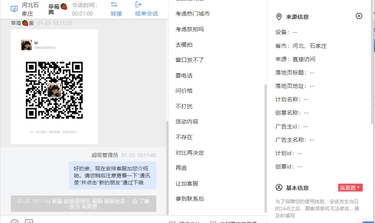Click the gray status-change log message

pos(83,204)
